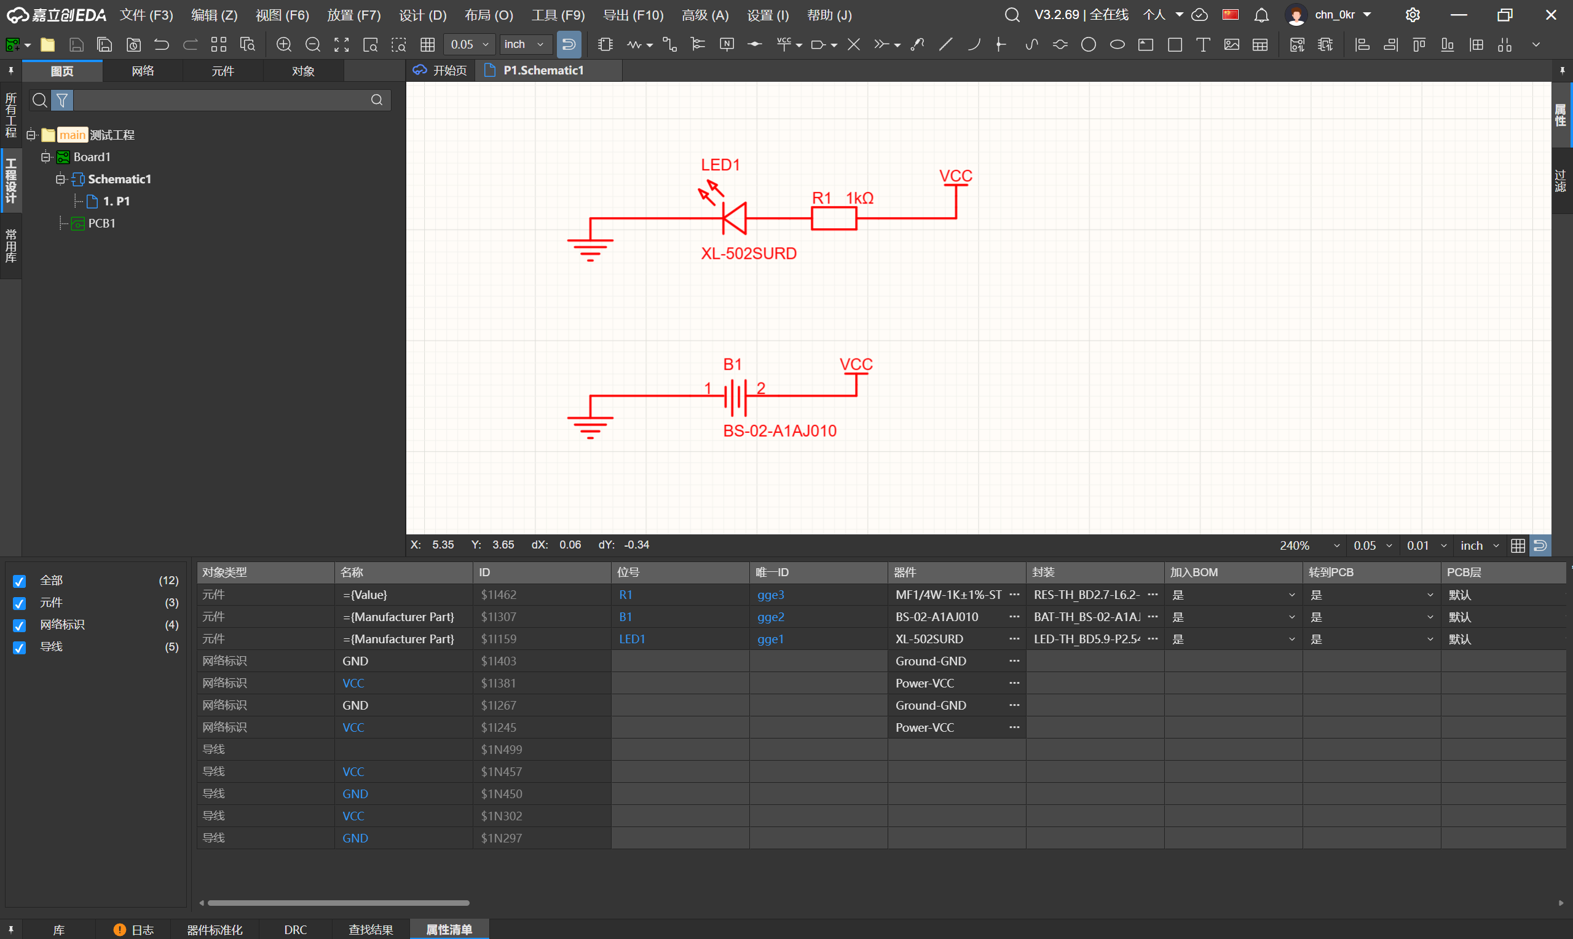1573x939 pixels.
Task: Click the ellipsis button beside XL-502SURD device
Action: tap(1014, 639)
